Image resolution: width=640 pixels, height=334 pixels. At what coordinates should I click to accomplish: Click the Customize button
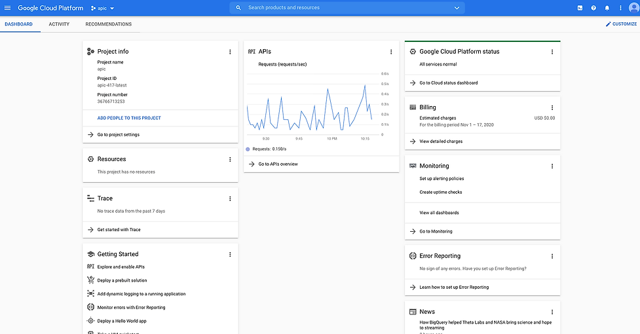click(x=621, y=24)
